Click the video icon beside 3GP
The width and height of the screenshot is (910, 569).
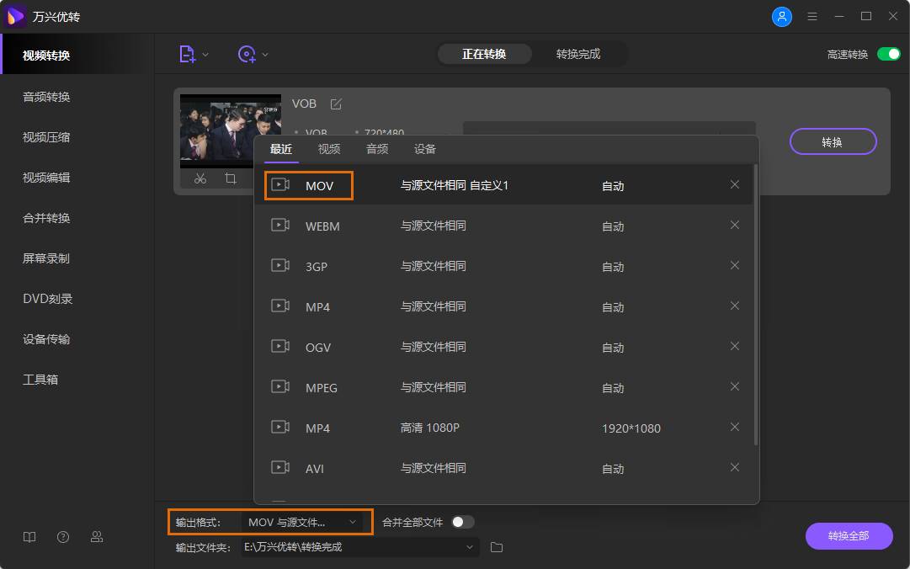pyautogui.click(x=280, y=265)
